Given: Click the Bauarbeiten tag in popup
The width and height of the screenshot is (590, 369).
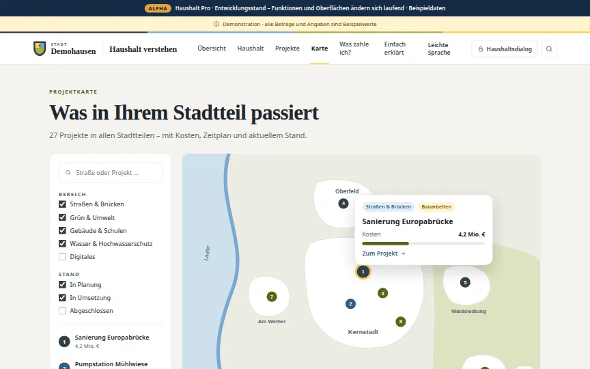Looking at the screenshot, I should [436, 207].
